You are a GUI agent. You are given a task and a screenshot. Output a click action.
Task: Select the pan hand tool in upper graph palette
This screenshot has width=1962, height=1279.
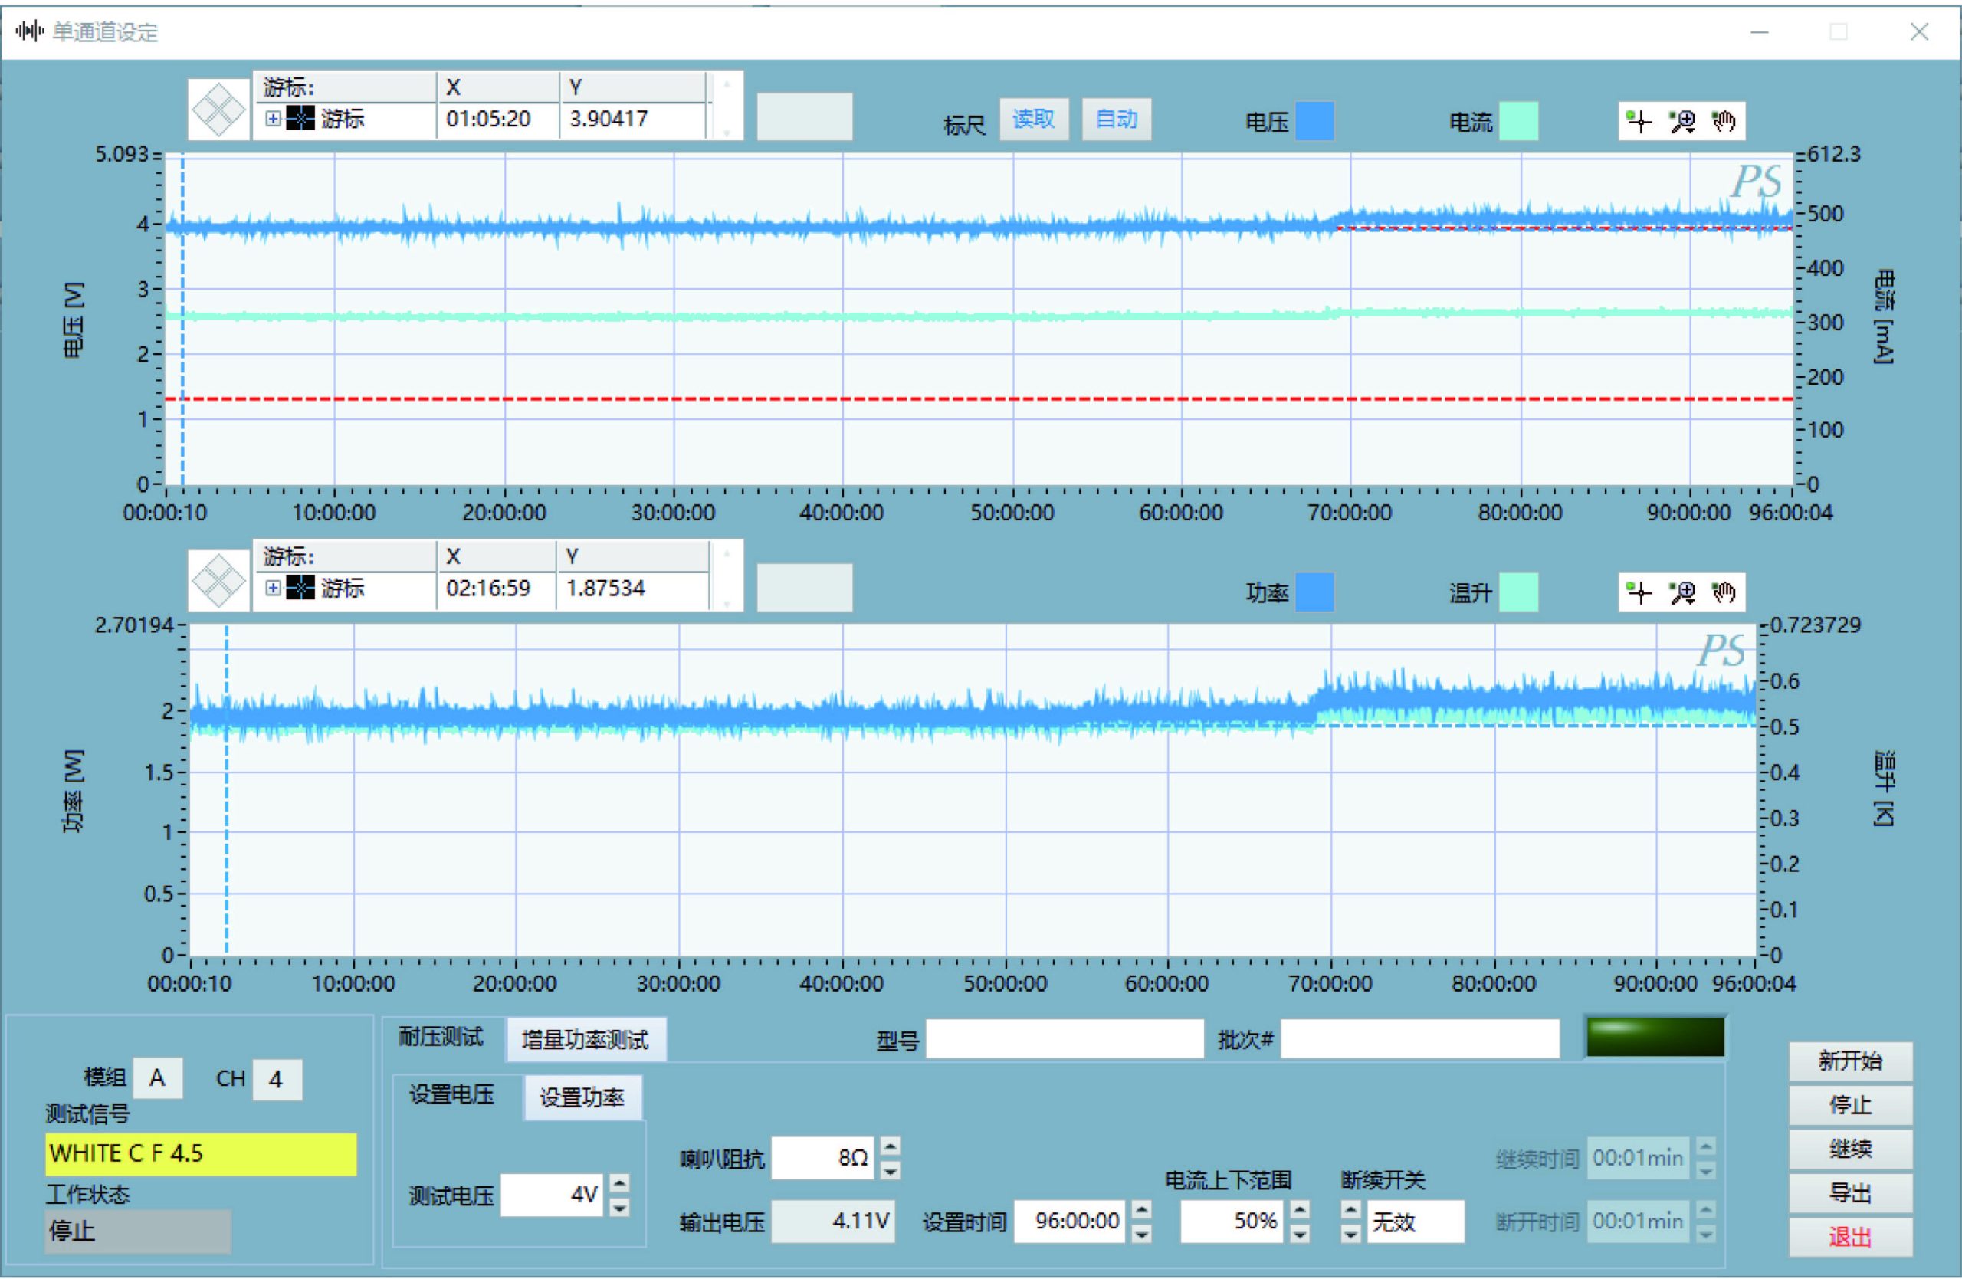tap(1723, 122)
